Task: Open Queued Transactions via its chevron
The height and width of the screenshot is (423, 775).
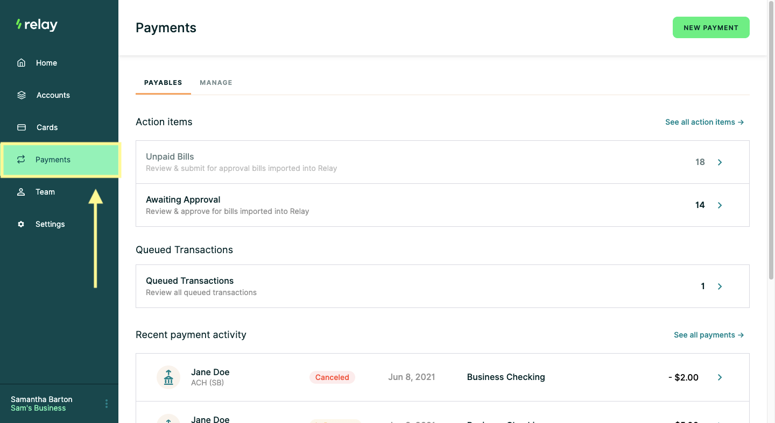Action: coord(720,286)
